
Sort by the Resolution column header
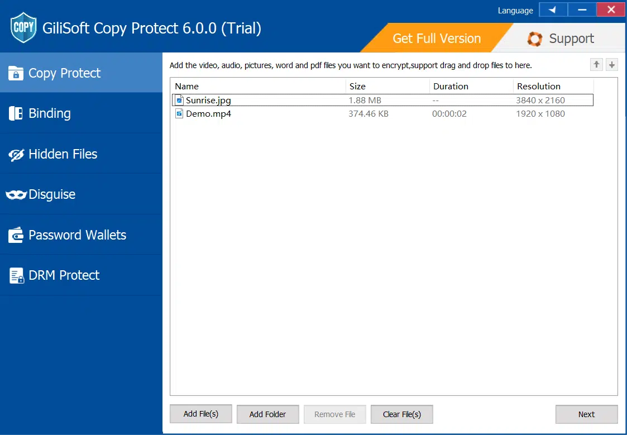pyautogui.click(x=554, y=86)
